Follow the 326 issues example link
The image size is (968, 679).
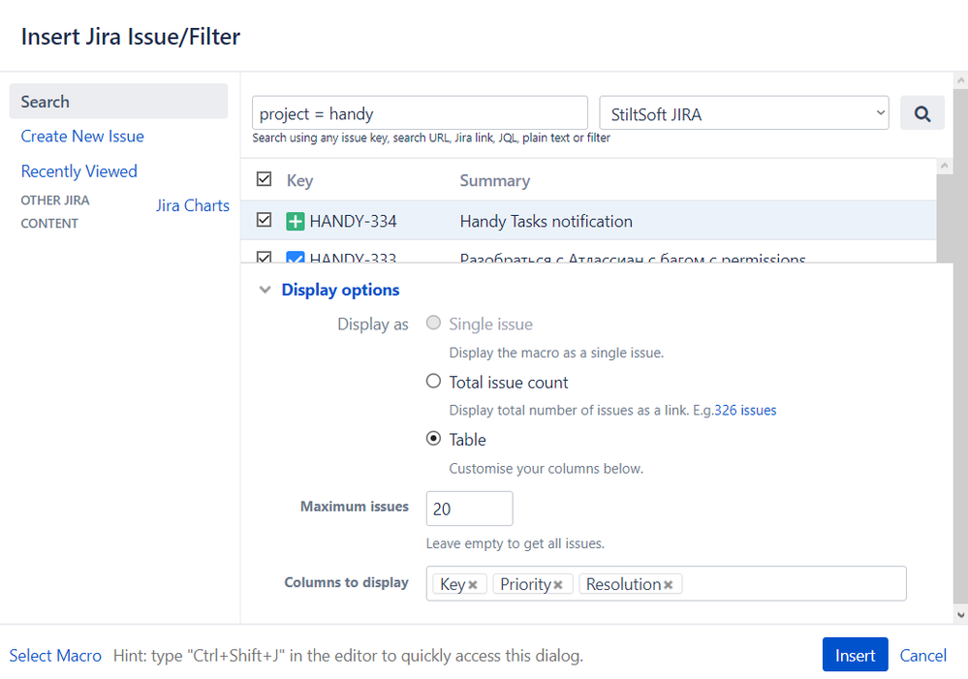745,411
